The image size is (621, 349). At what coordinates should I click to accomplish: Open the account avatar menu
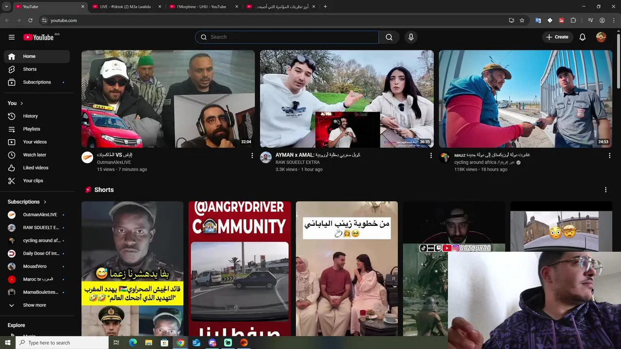tap(601, 37)
